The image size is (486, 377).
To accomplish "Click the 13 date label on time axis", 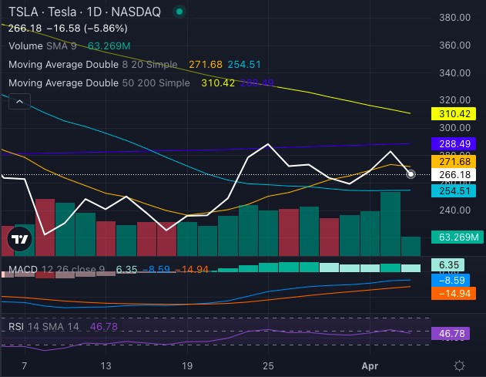I will 106,366.
